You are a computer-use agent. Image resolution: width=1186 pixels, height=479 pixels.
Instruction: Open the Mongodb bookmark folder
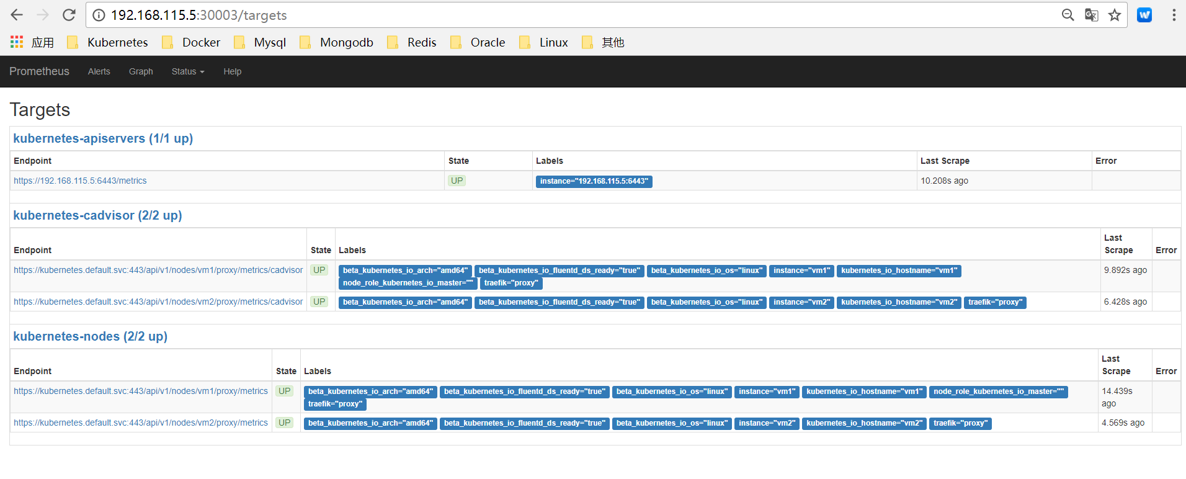pyautogui.click(x=337, y=42)
